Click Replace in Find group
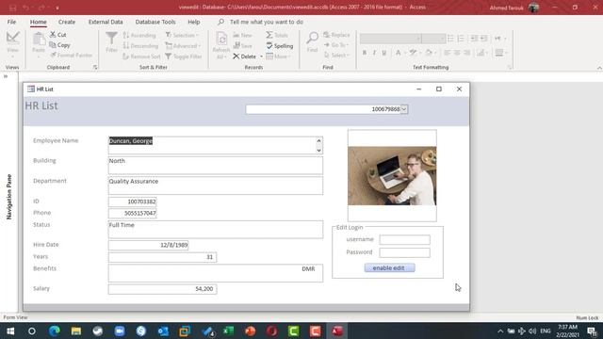The height and width of the screenshot is (339, 603). [x=337, y=35]
